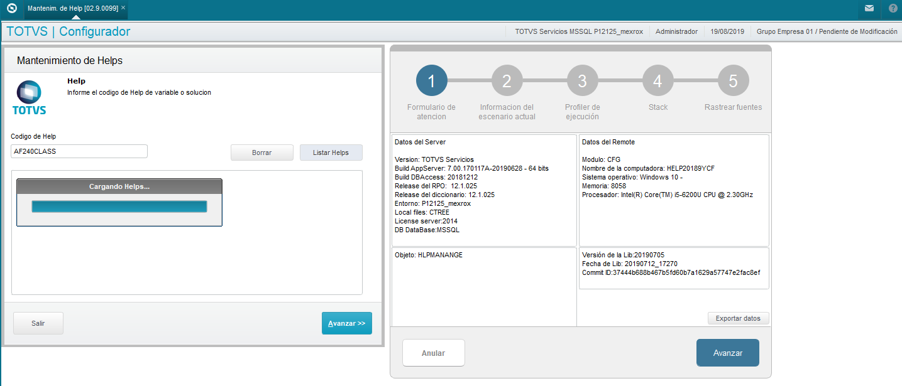Click Informe el codigo de Help description
The image size is (902, 386).
click(139, 92)
